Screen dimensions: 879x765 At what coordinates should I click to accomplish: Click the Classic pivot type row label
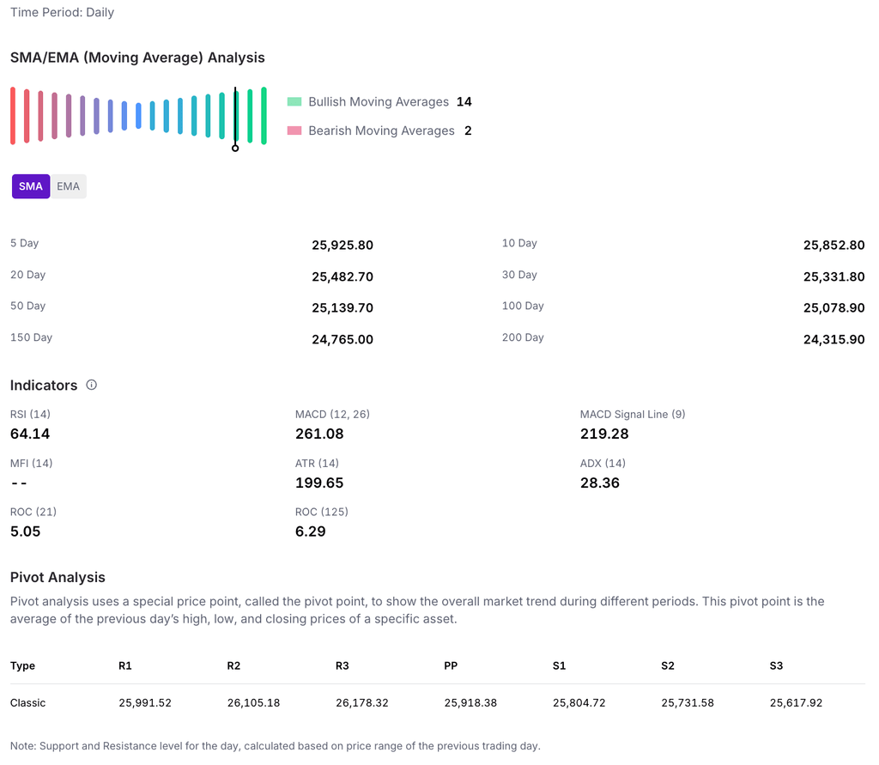28,703
